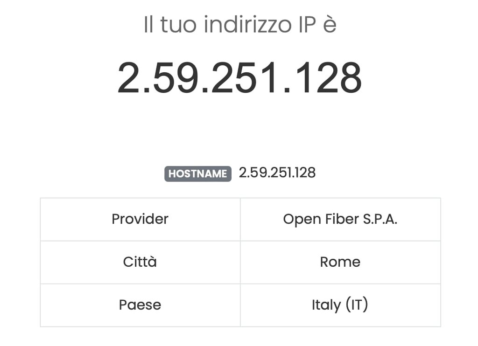Click the Rome city value
The image size is (478, 346).
(x=340, y=262)
